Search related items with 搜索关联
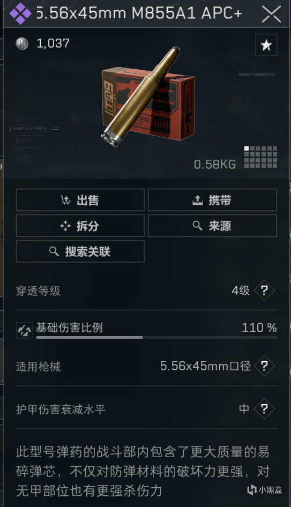The width and height of the screenshot is (291, 507). [x=80, y=251]
